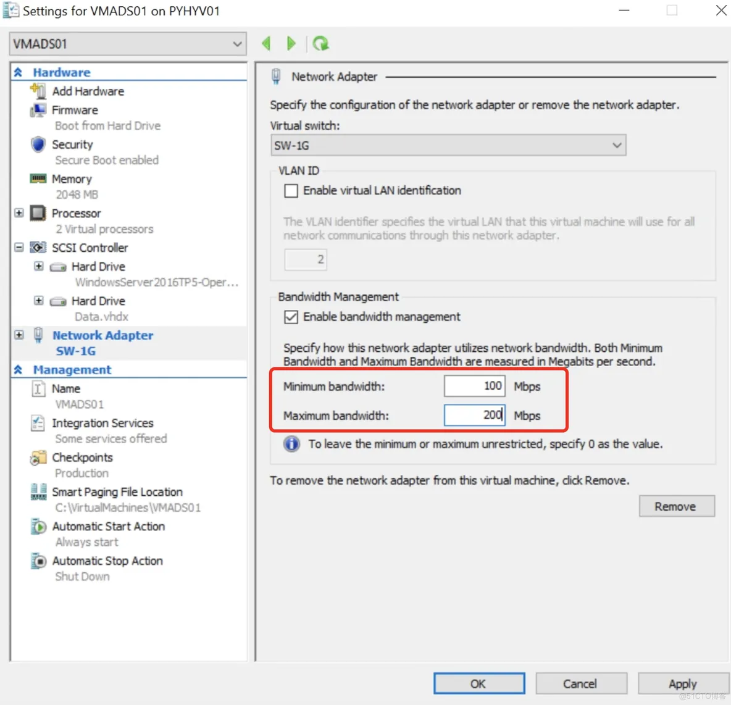
Task: Expand the Data.vhdx Hard Drive node
Action: tap(39, 301)
